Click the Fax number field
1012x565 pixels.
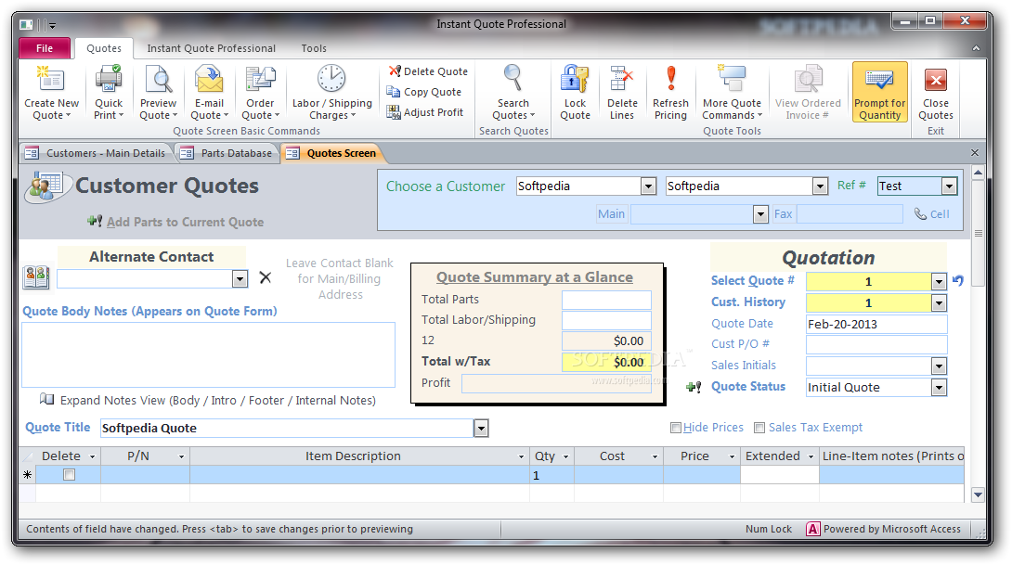pyautogui.click(x=850, y=214)
